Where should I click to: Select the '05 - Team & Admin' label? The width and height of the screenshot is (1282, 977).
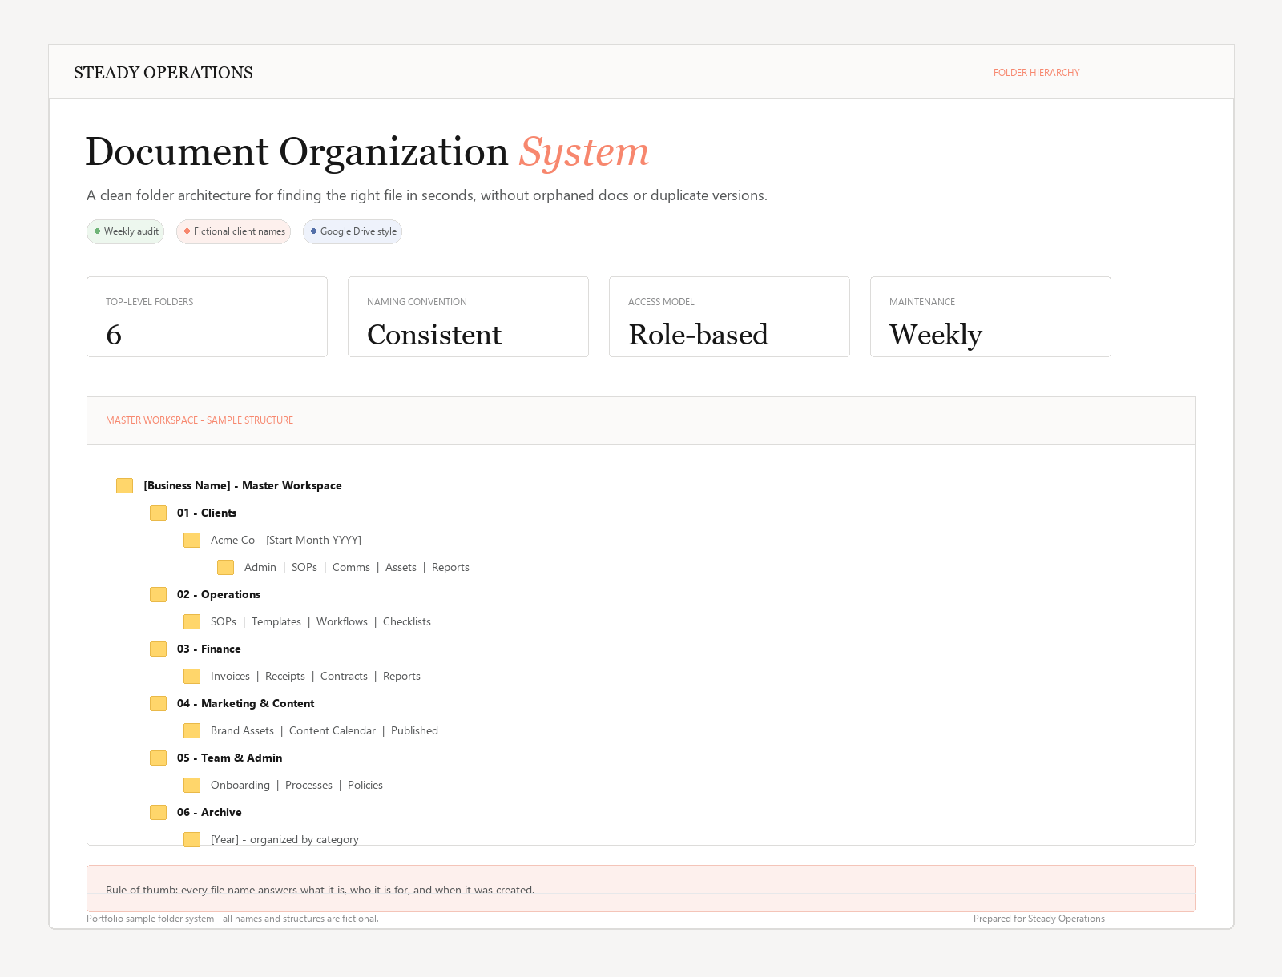coord(230,758)
